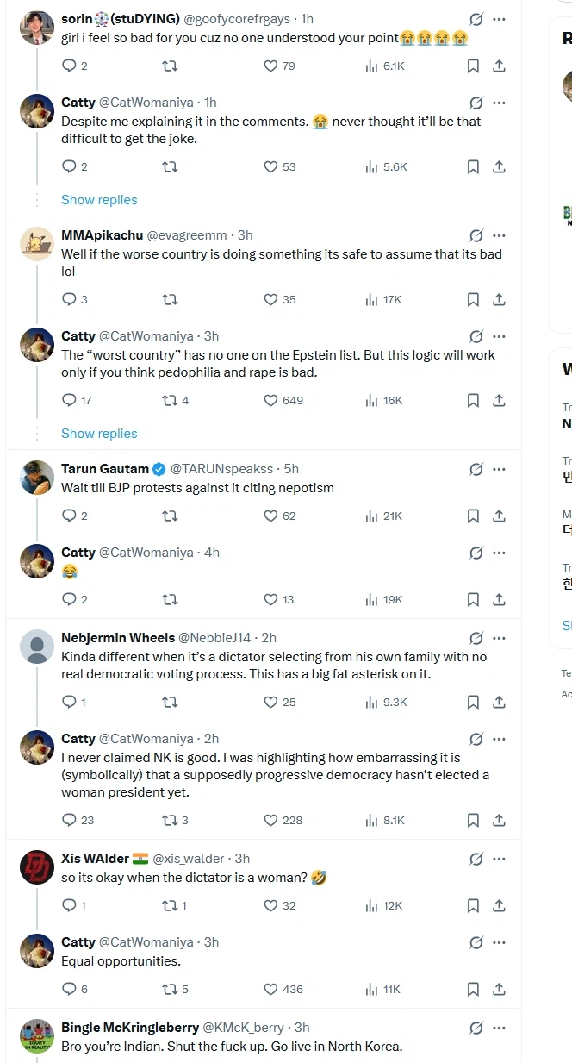
Task: Toggle bookmark on Catty's 'never claimed NK' reply
Action: pos(473,820)
